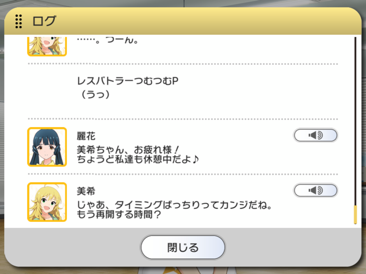This screenshot has width=366, height=274.
Task: Close the log with the 閉じる button
Action: pyautogui.click(x=183, y=247)
